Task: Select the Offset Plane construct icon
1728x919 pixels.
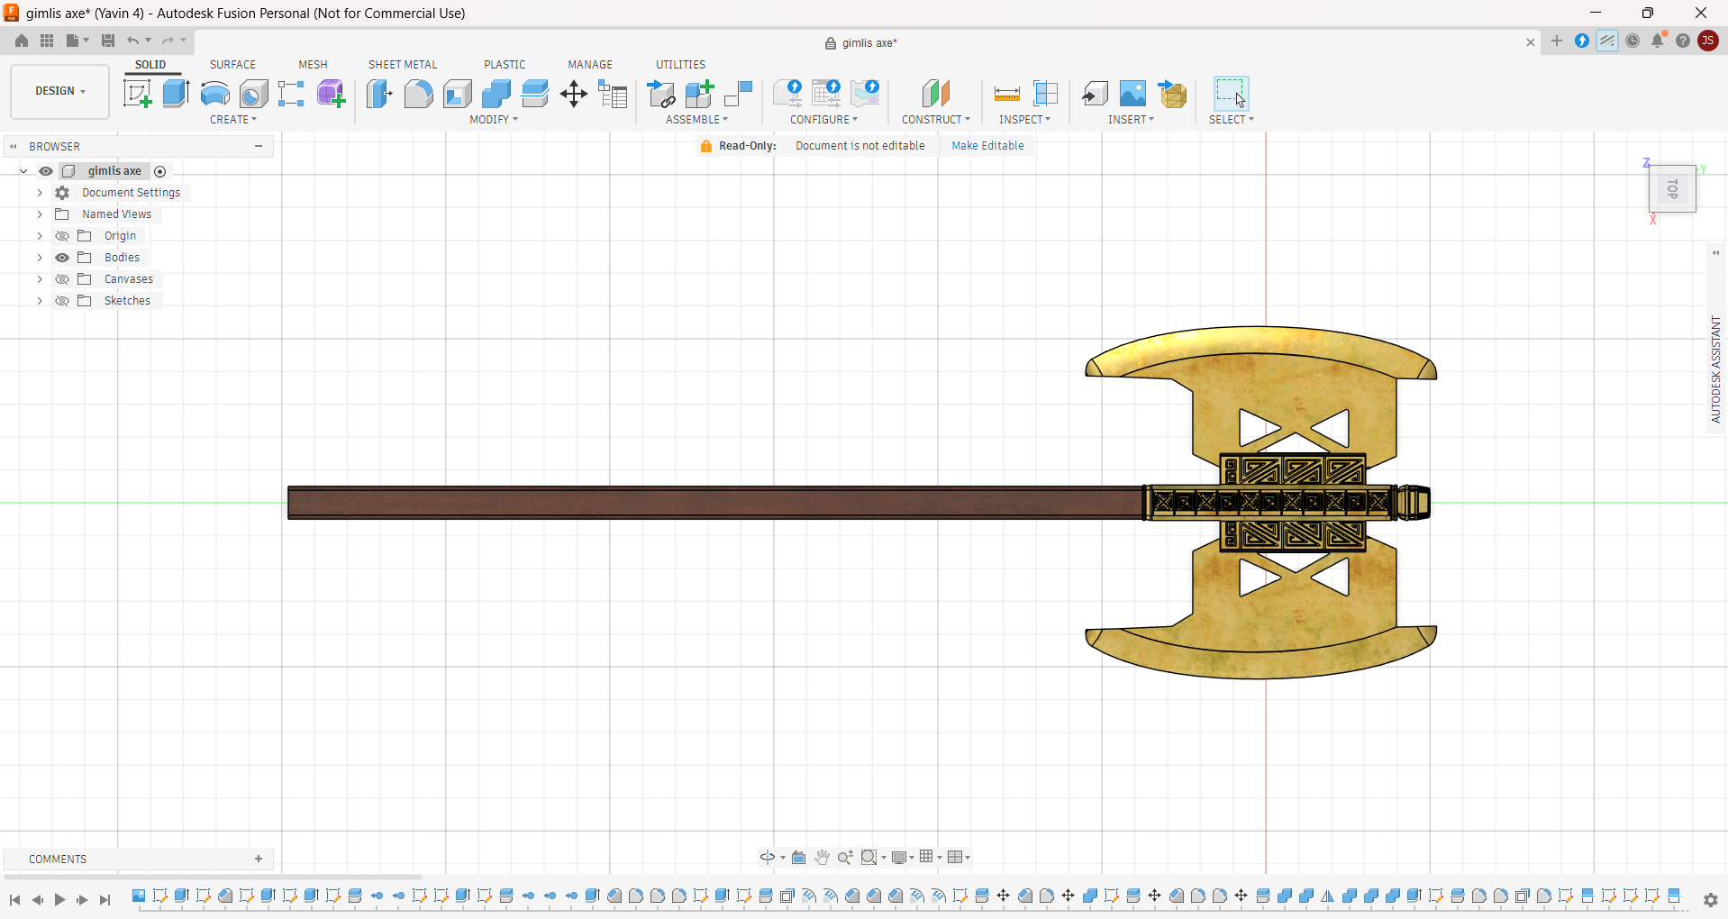Action: coord(935,94)
